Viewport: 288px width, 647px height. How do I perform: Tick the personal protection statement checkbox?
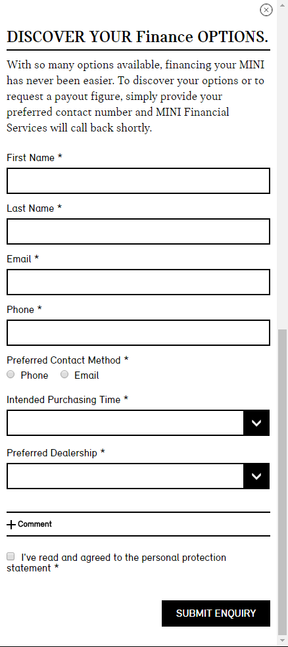click(x=11, y=556)
